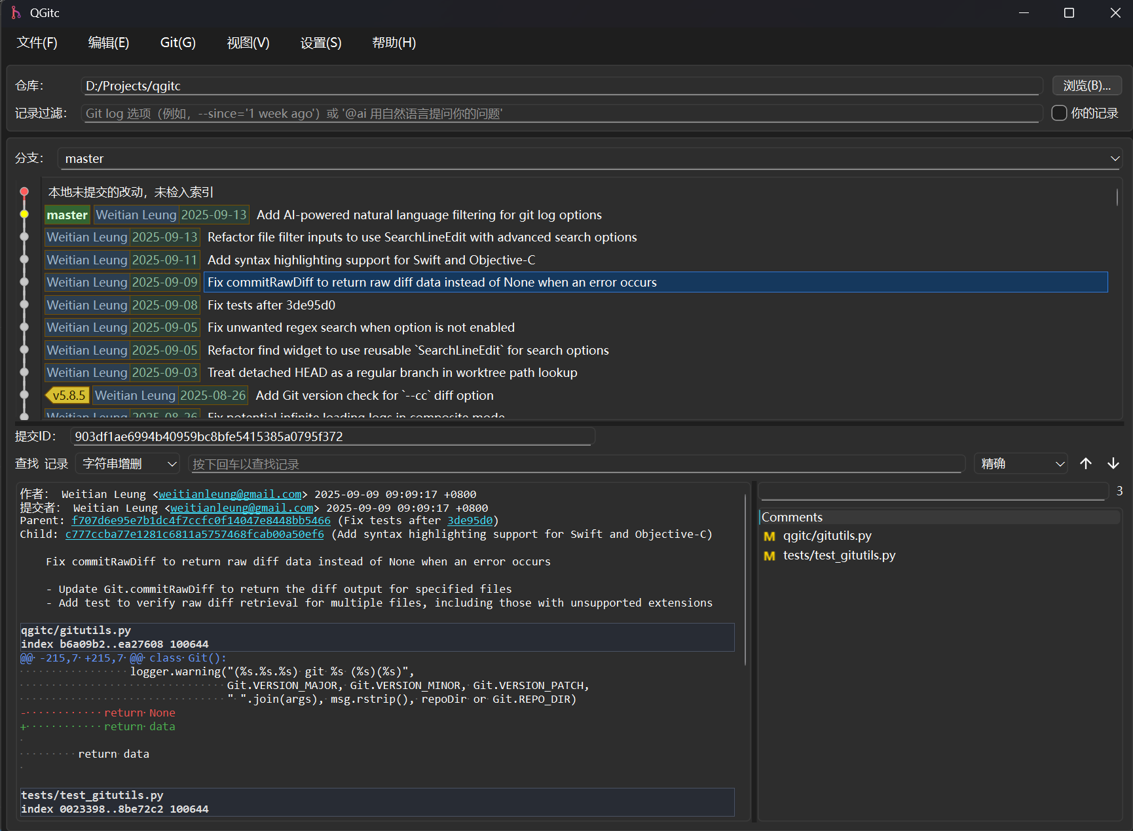Click the M status icon for tests/test_gitutils.py
Image resolution: width=1133 pixels, height=831 pixels.
770,556
